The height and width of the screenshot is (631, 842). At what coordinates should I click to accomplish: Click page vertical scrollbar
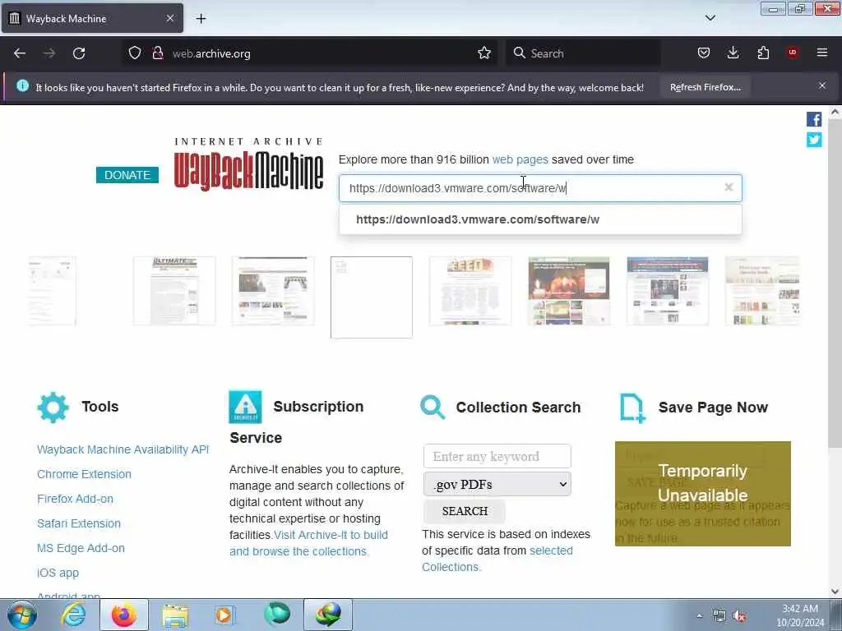click(x=835, y=283)
